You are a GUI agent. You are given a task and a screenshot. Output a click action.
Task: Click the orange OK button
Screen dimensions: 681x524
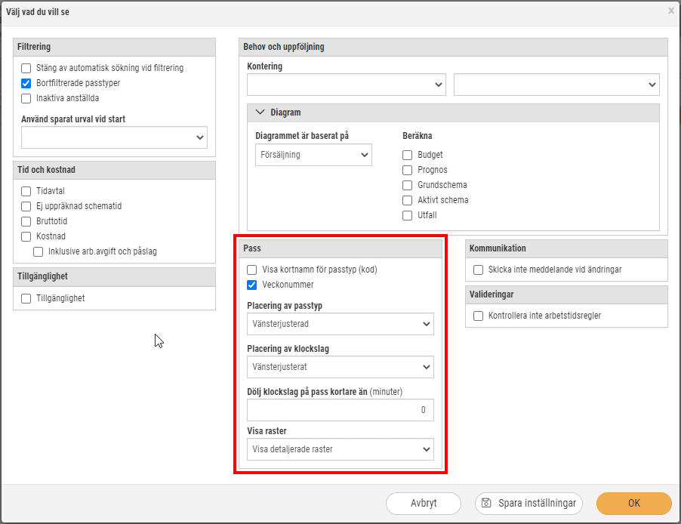pyautogui.click(x=633, y=503)
